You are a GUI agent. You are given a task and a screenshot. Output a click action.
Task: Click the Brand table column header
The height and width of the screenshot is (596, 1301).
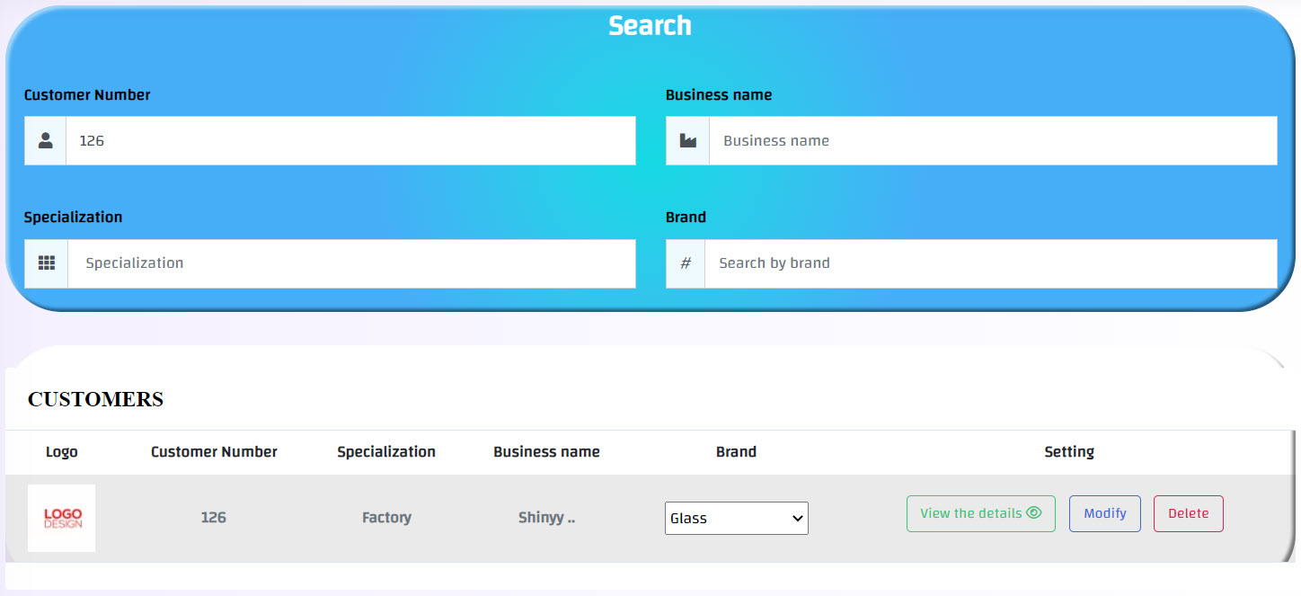point(736,452)
